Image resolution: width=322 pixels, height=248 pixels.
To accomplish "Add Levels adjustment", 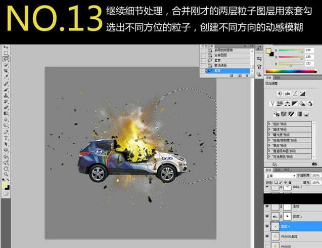I will click(x=287, y=94).
